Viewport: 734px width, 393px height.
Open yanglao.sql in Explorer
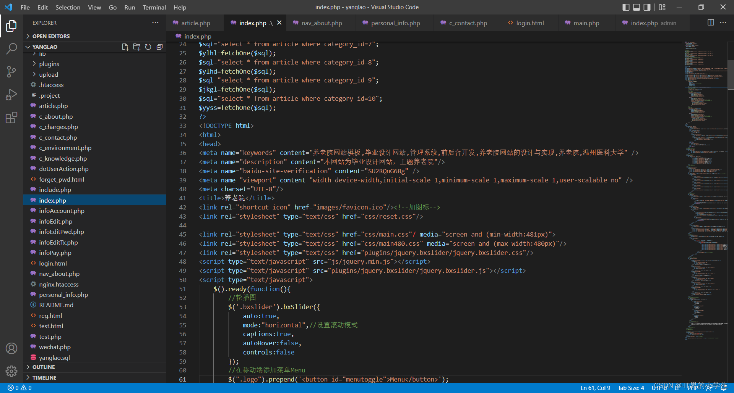click(94, 358)
